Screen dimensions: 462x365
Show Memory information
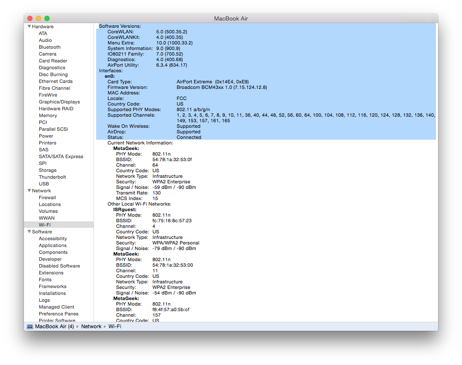48,115
